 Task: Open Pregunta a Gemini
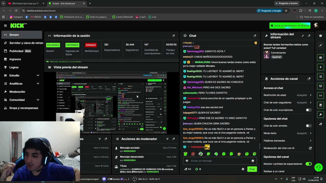click(286, 3)
